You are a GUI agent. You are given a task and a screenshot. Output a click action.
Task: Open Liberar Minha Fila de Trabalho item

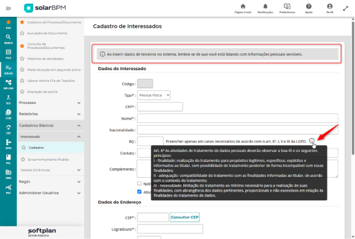51,81
